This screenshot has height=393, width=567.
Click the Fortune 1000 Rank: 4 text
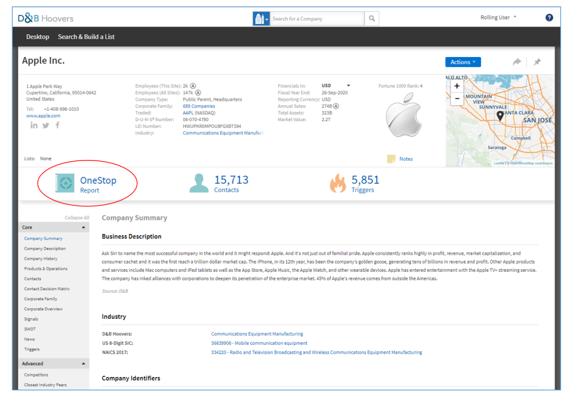point(400,86)
